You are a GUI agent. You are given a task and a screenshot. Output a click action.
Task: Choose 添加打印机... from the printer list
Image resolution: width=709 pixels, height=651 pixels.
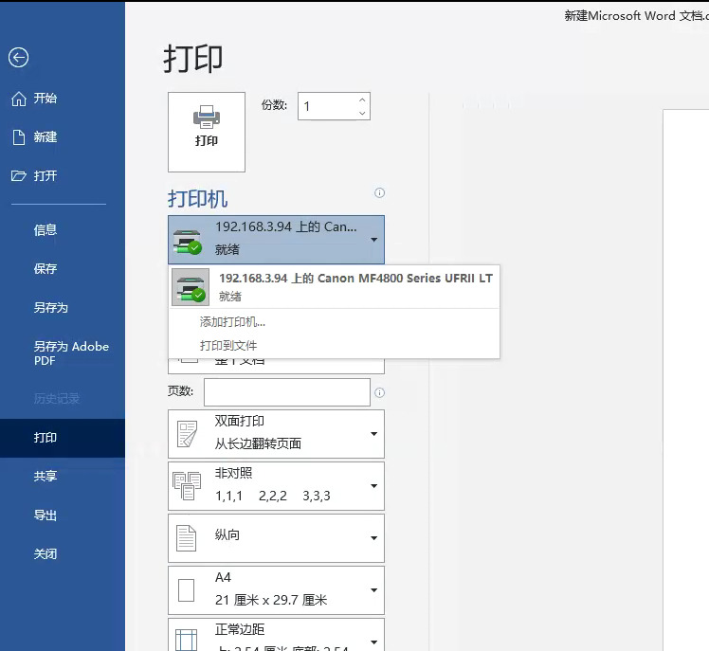[232, 322]
